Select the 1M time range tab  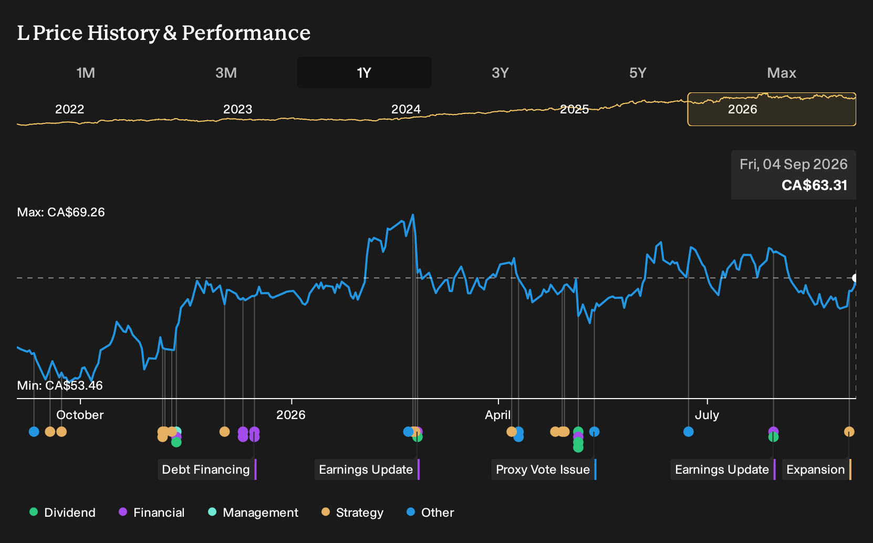coord(86,72)
